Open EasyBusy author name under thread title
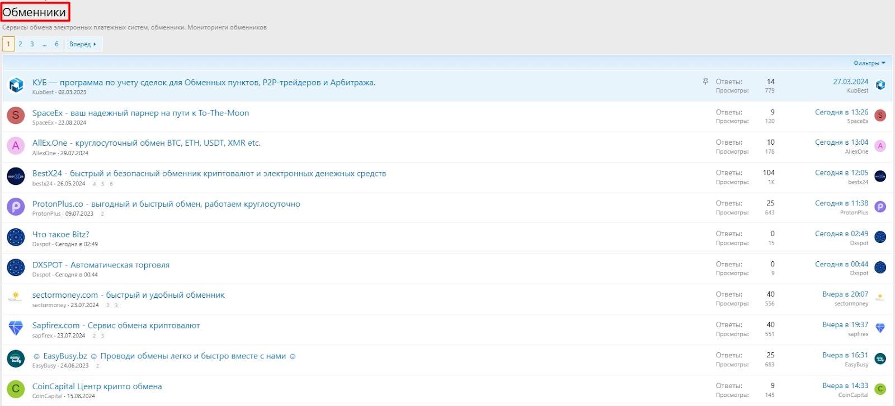The width and height of the screenshot is (895, 406). 44,366
